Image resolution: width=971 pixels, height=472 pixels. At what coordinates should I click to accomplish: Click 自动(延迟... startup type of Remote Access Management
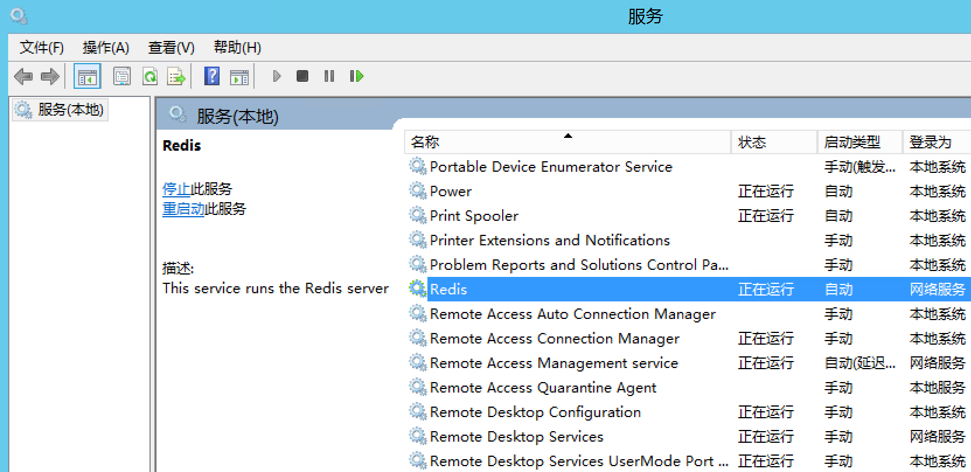pyautogui.click(x=859, y=363)
